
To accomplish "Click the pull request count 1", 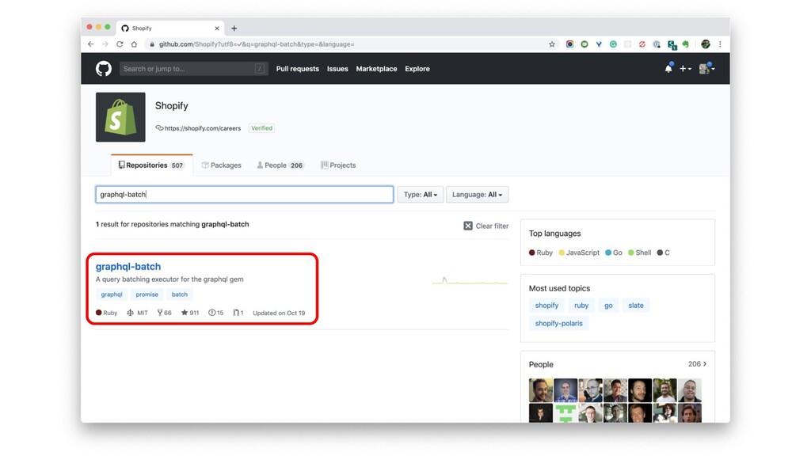I will pyautogui.click(x=238, y=313).
